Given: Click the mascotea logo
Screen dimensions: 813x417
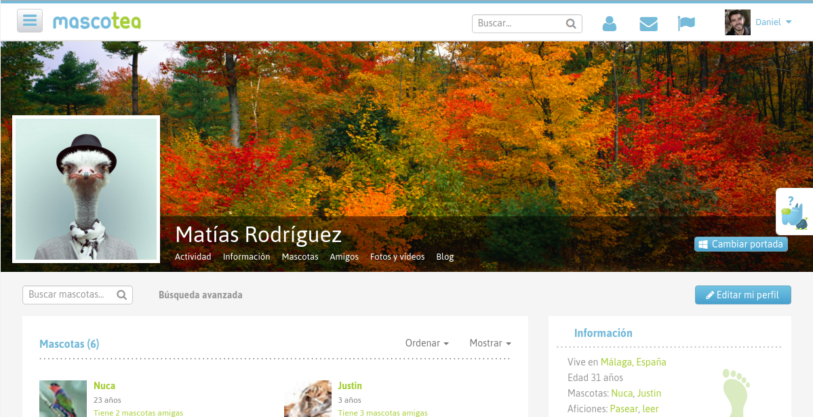Looking at the screenshot, I should pyautogui.click(x=97, y=22).
